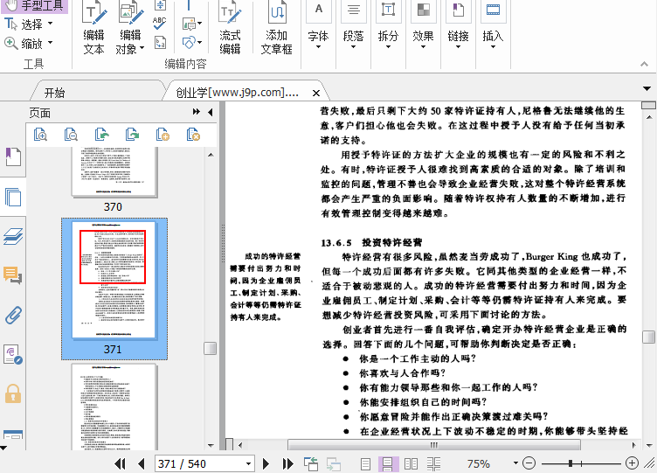Collapse the 页面 panel with left arrow
This screenshot has width=657, height=473.
(x=211, y=112)
